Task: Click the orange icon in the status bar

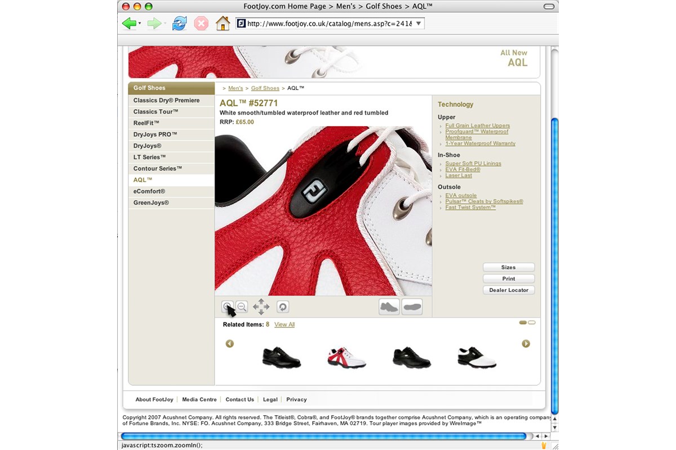Action: coord(544,445)
